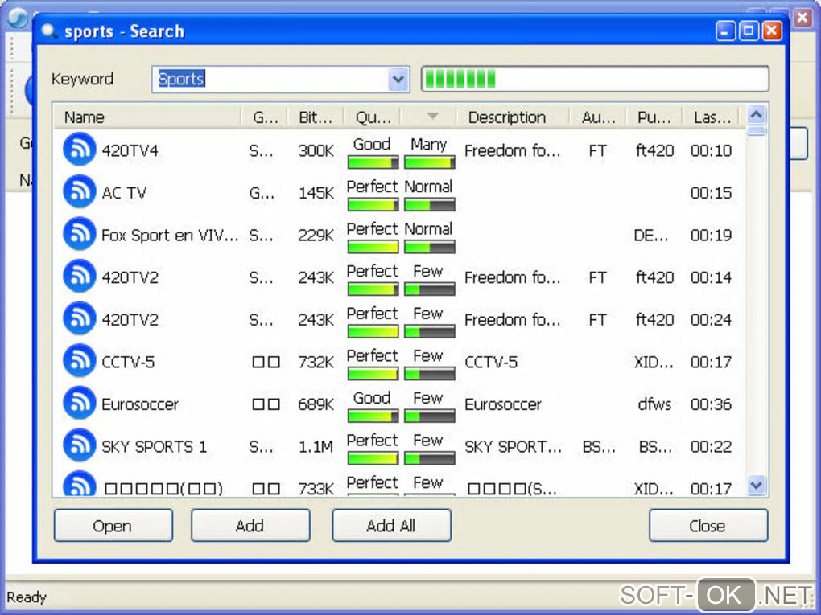Click the 1.1M bitrate cell
821x615 pixels.
point(316,447)
